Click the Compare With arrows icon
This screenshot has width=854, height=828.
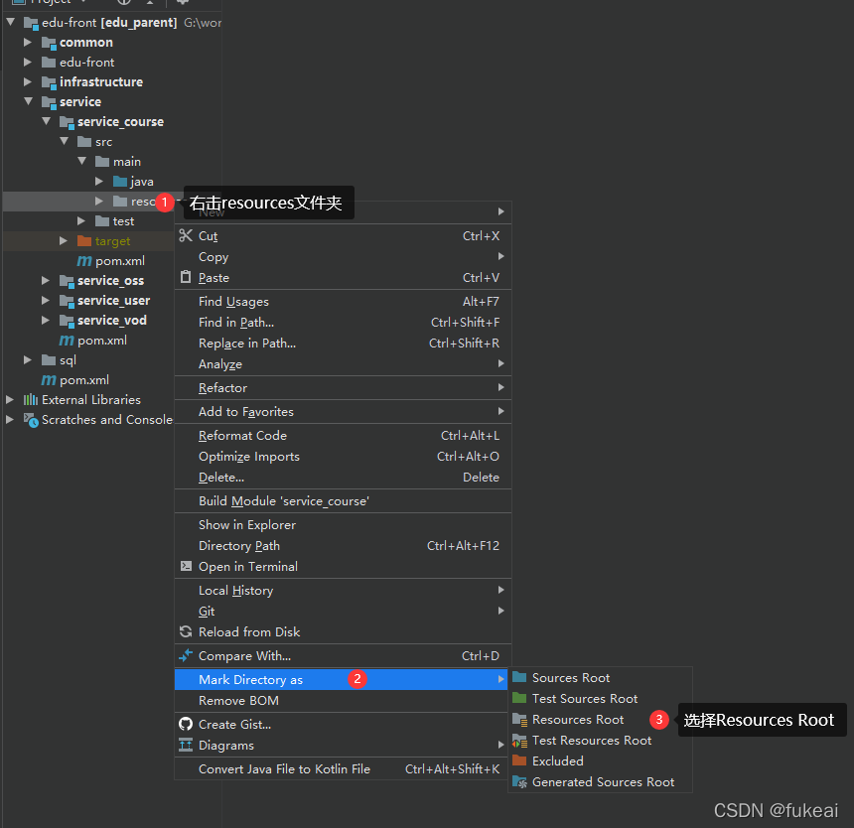pos(186,655)
